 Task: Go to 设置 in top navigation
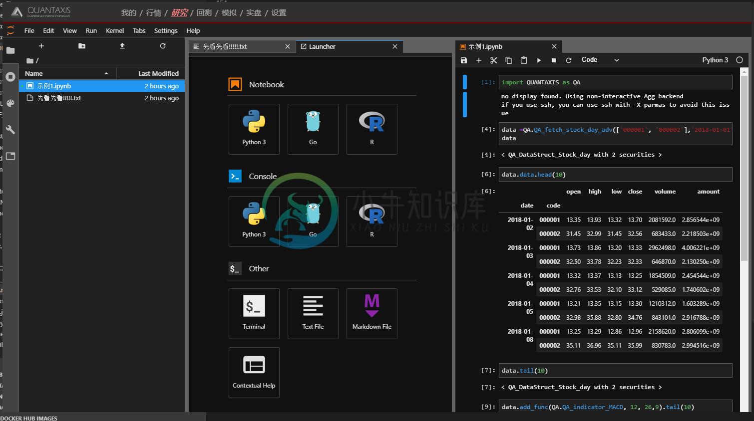click(x=279, y=13)
